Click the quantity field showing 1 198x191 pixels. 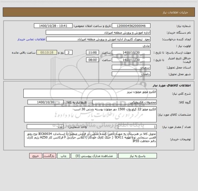click(137, 127)
